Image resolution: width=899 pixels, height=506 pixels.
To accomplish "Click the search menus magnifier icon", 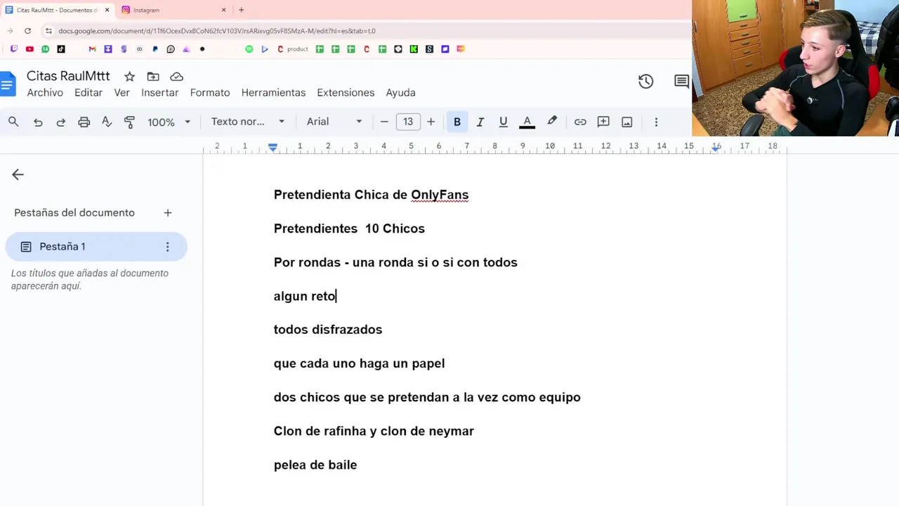I will click(x=13, y=122).
